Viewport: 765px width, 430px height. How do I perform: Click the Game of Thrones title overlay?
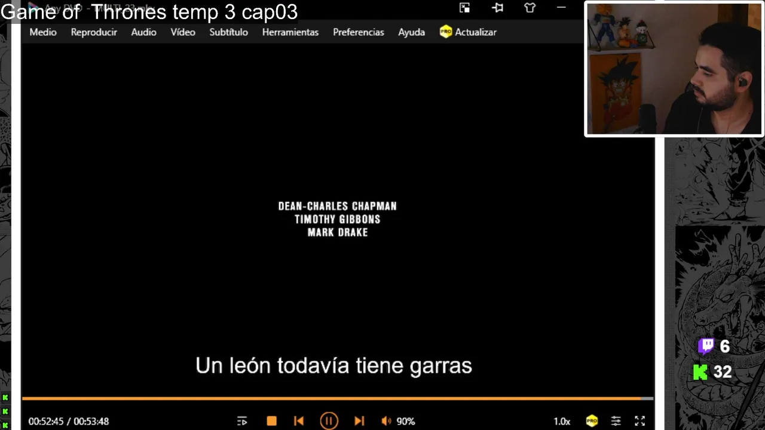[149, 11]
